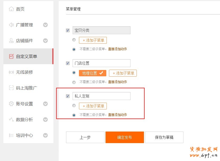The height and width of the screenshot is (161, 220).
Task: Click the 数据分析 graph icon
Action: click(11, 120)
